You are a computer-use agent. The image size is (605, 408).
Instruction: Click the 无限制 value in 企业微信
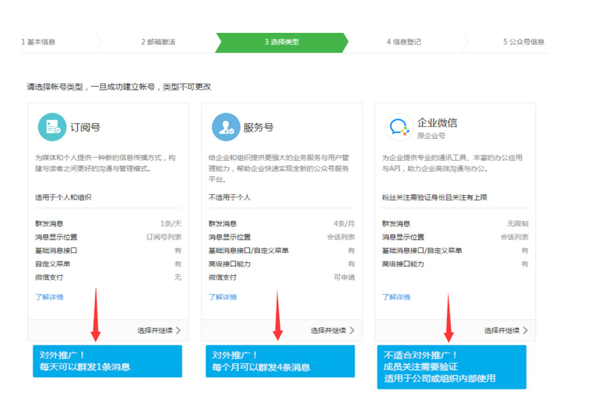pyautogui.click(x=518, y=224)
